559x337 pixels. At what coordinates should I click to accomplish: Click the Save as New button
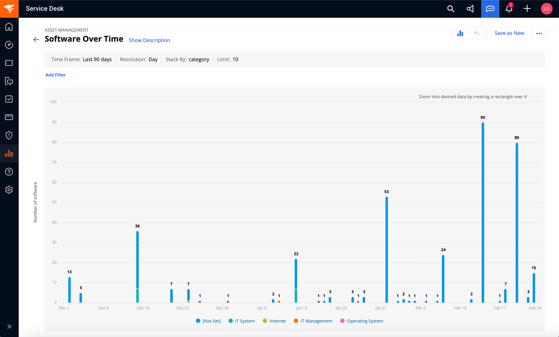tap(509, 33)
